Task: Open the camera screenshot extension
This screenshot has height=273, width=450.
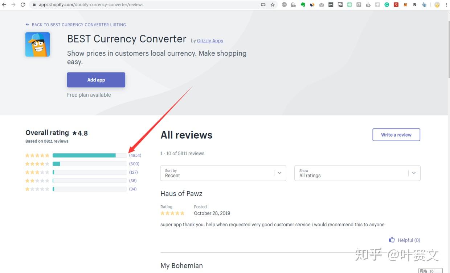Action: coord(322,5)
